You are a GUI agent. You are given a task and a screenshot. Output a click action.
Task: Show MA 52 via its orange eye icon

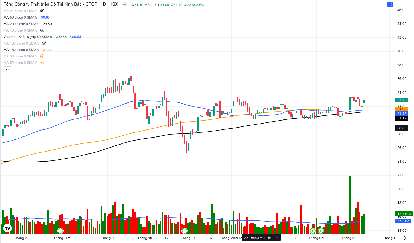pos(42,63)
